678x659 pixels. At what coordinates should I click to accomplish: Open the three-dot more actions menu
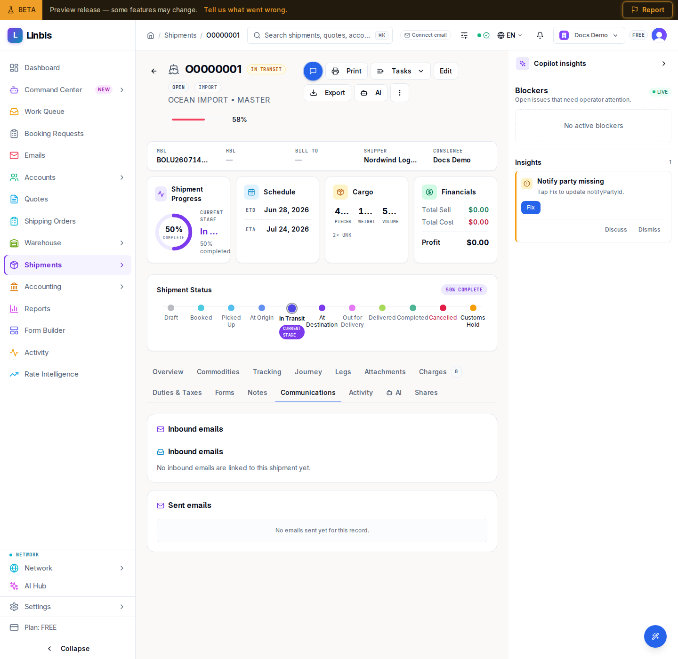(x=400, y=93)
